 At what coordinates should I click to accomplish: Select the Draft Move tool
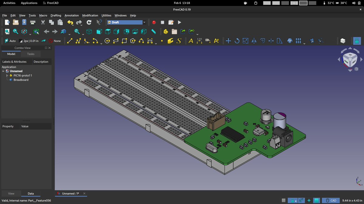click(228, 41)
